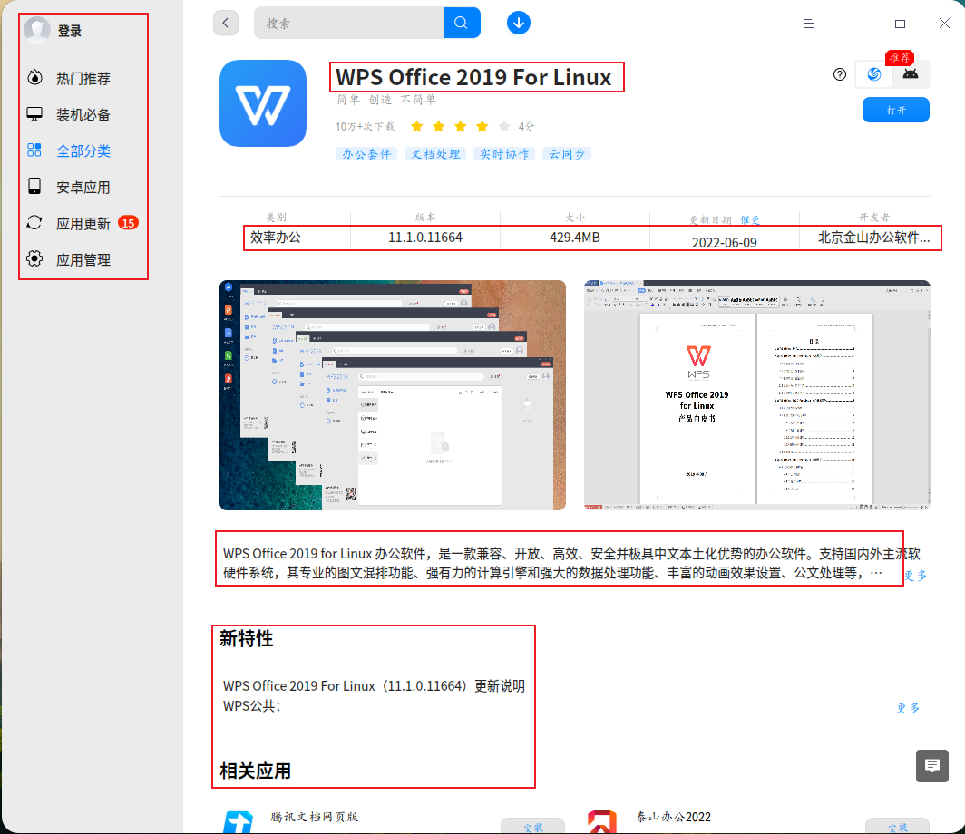Select the Linux swirl platform icon
Viewport: 965px width, 834px height.
(x=874, y=74)
